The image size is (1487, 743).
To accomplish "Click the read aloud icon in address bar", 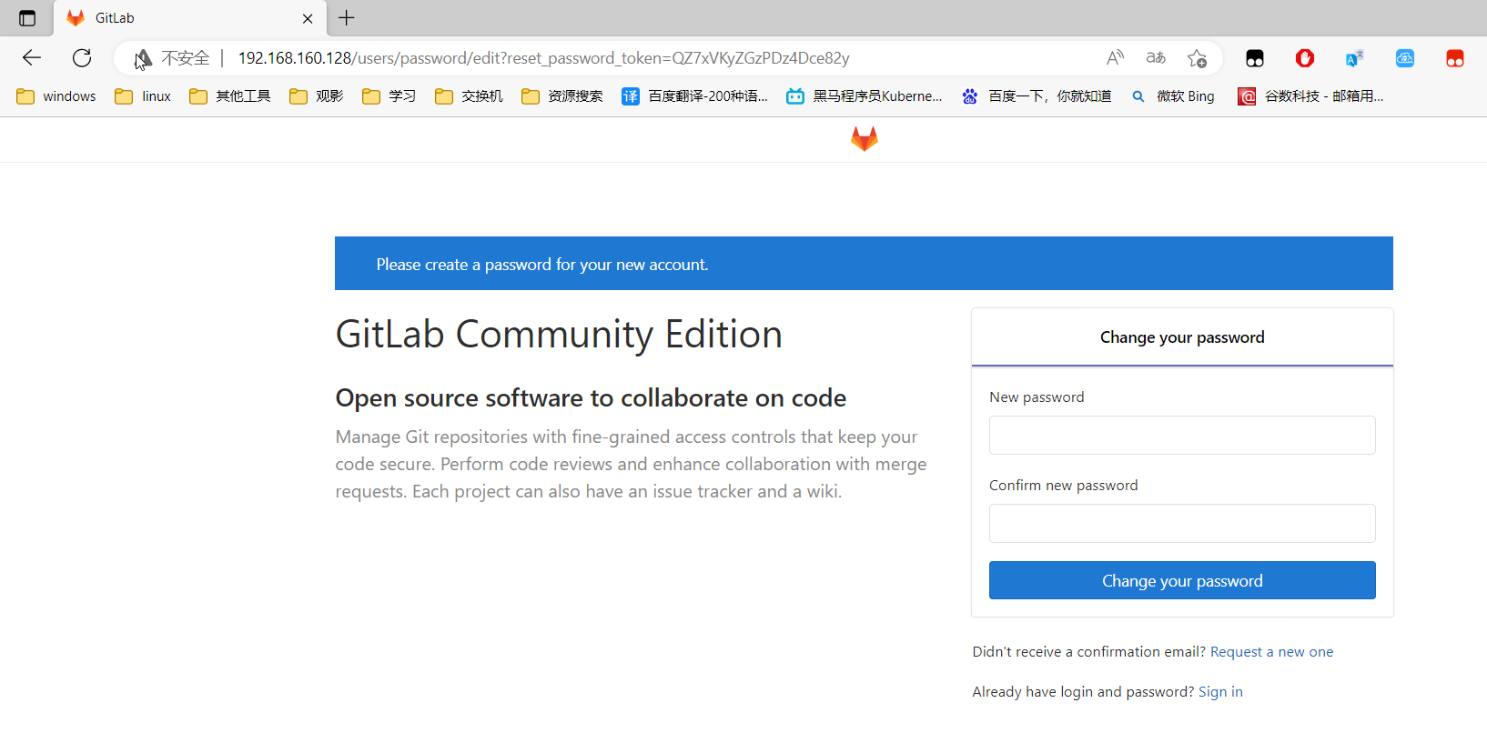I will [1115, 58].
